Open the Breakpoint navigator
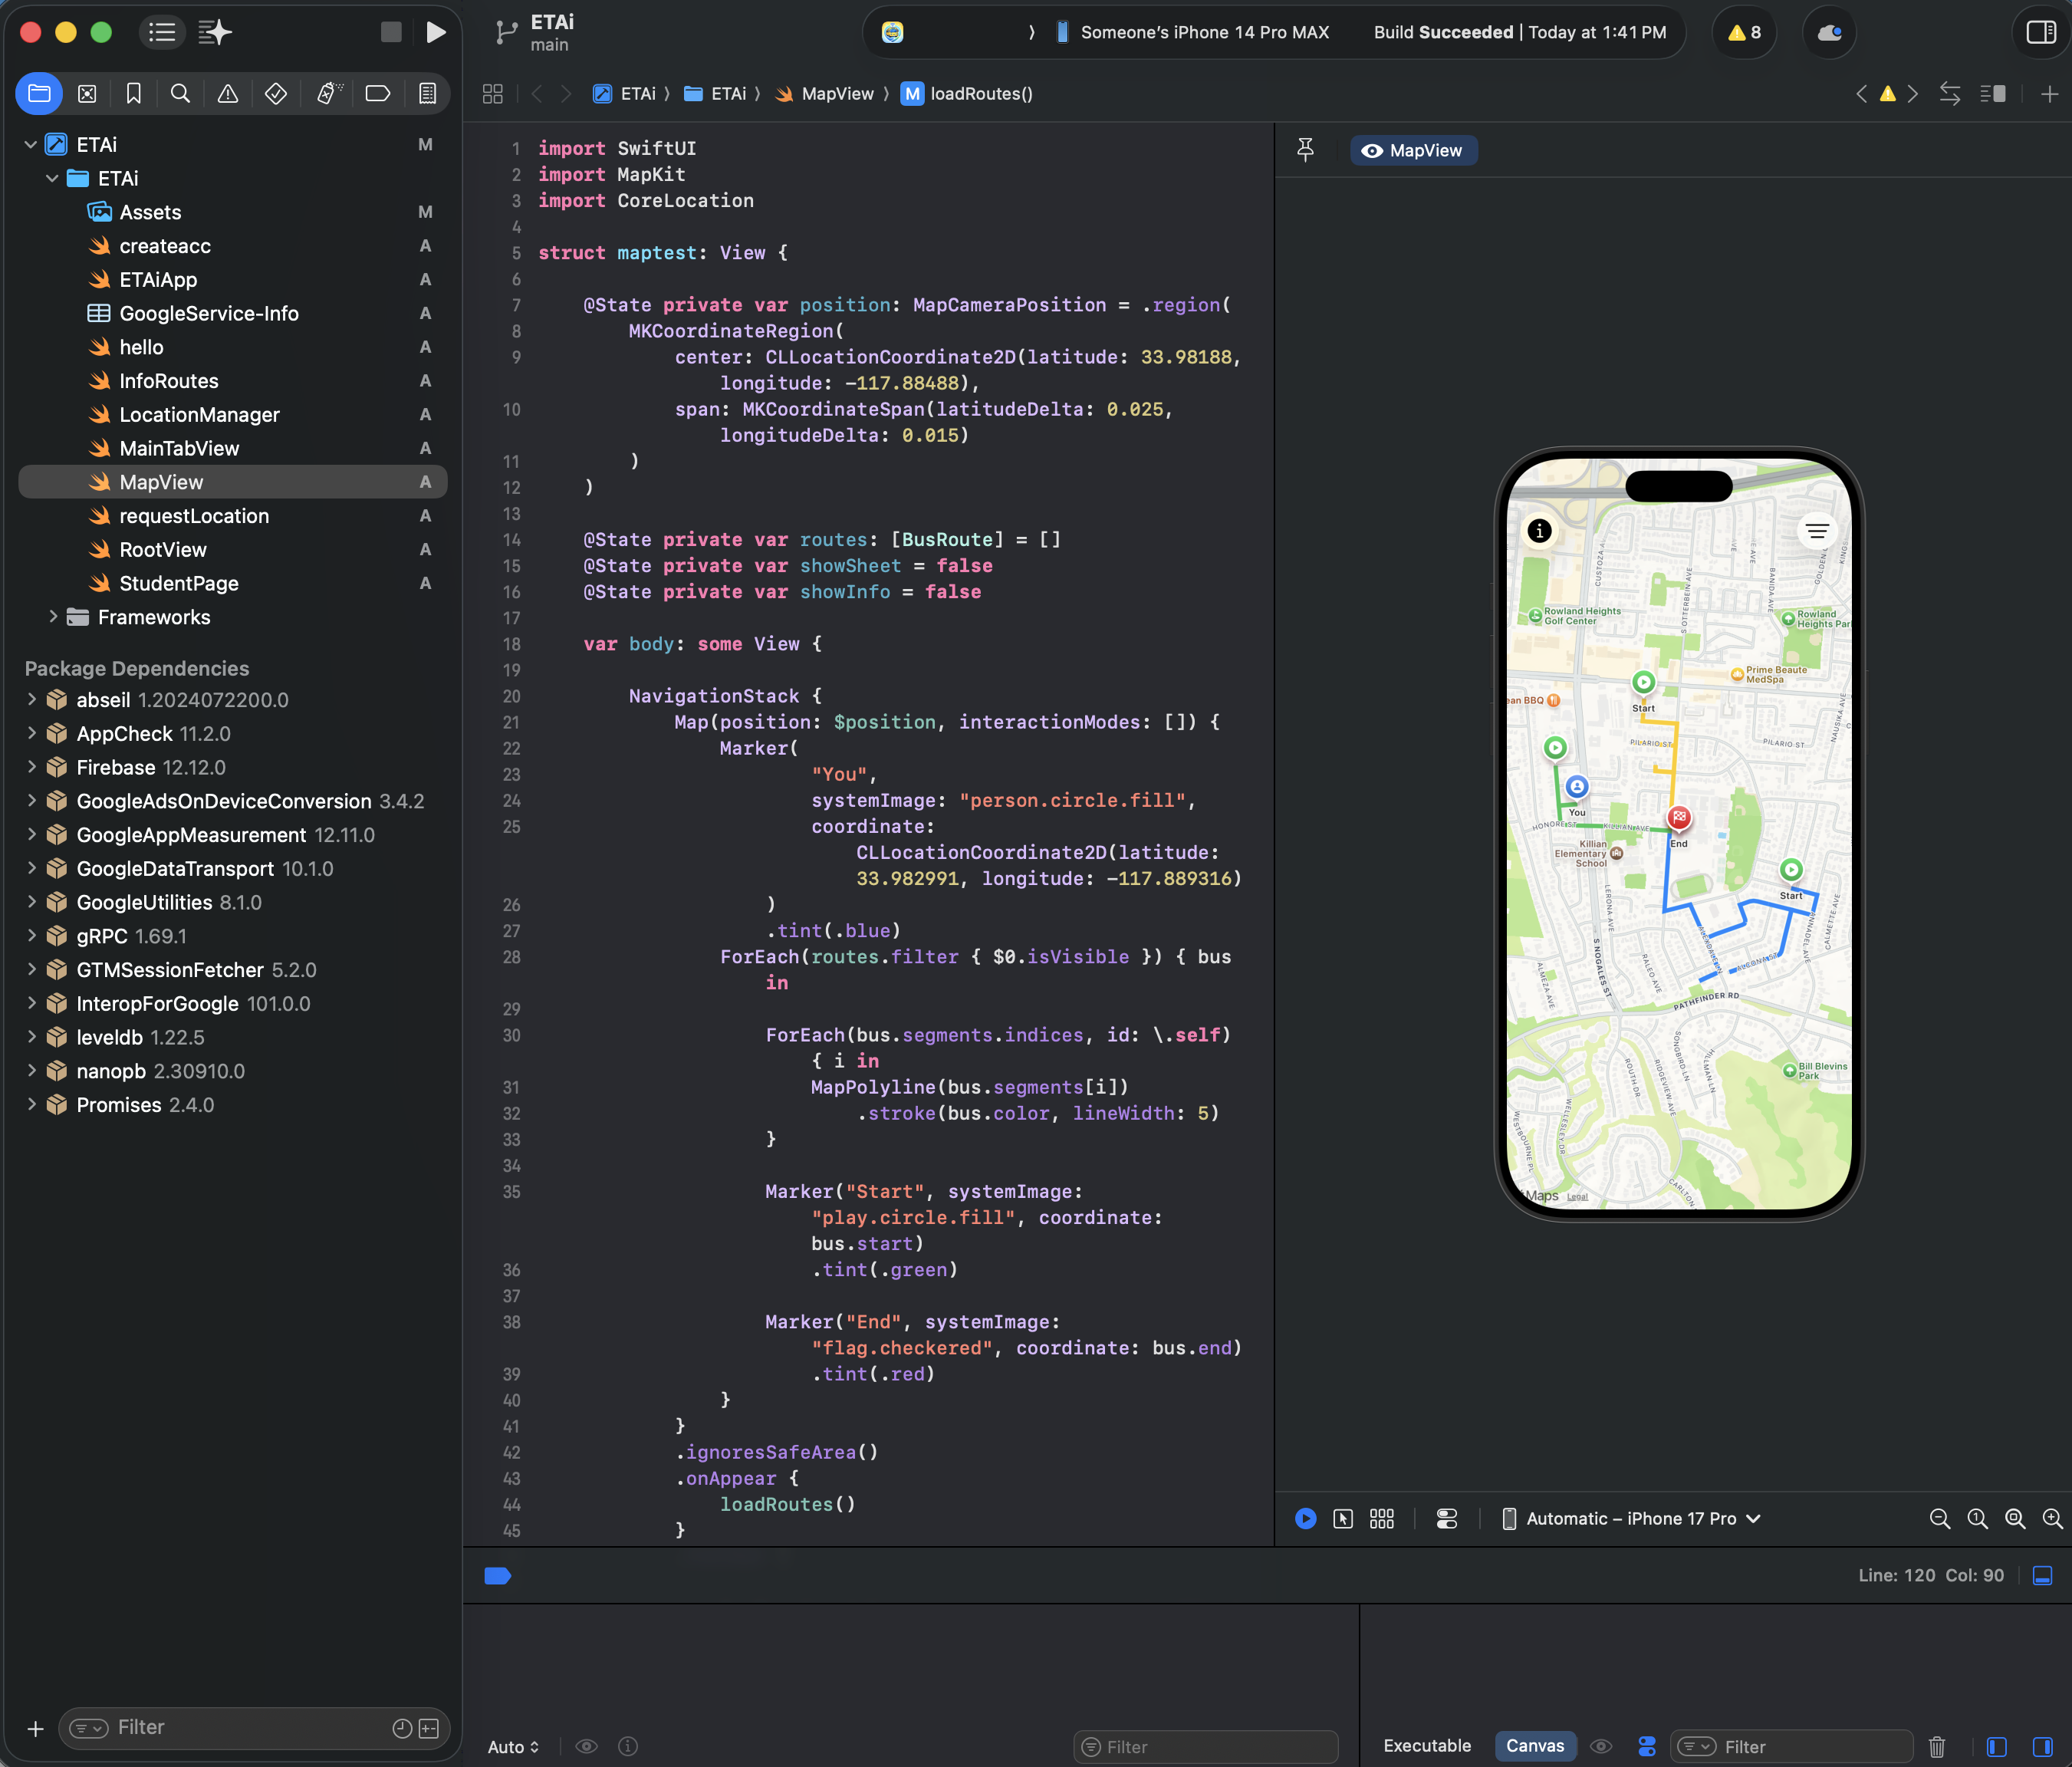Viewport: 2072px width, 1767px height. point(377,94)
